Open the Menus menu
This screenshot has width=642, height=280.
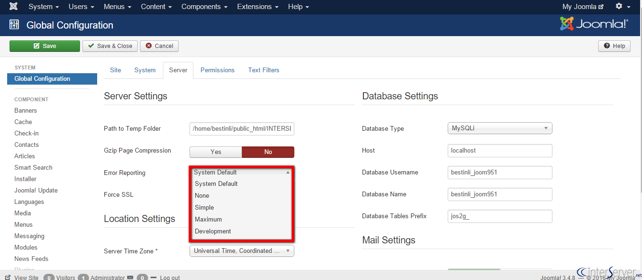pyautogui.click(x=117, y=7)
